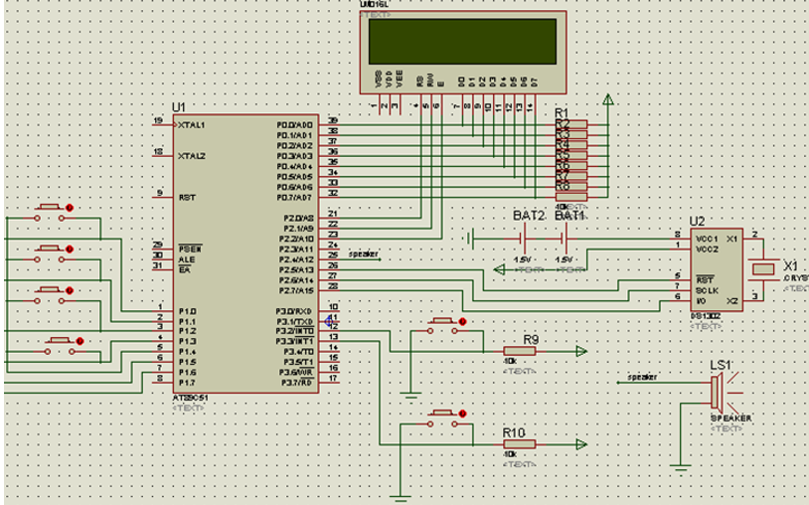Viewport: 809px width, 505px height.
Task: Select the U1 AT89C51 microcontroller body
Action: [245, 253]
